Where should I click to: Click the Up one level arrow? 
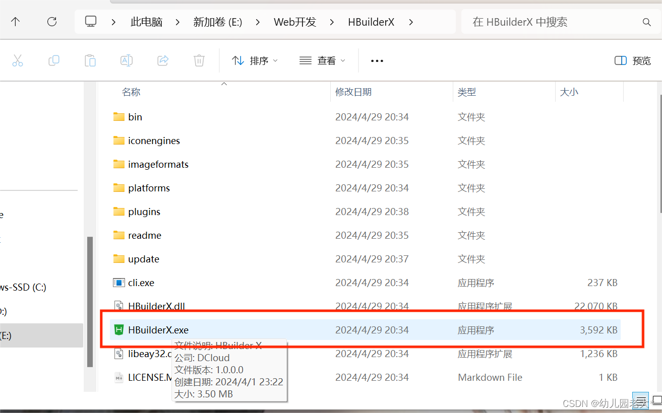tap(16, 22)
